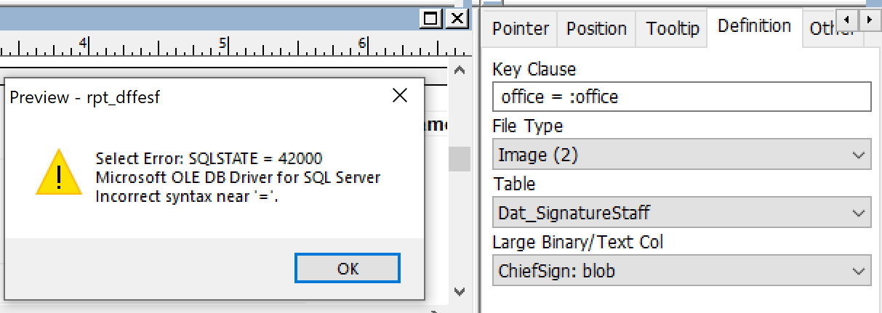
Task: Click the ruler at 5 mark
Action: click(224, 44)
